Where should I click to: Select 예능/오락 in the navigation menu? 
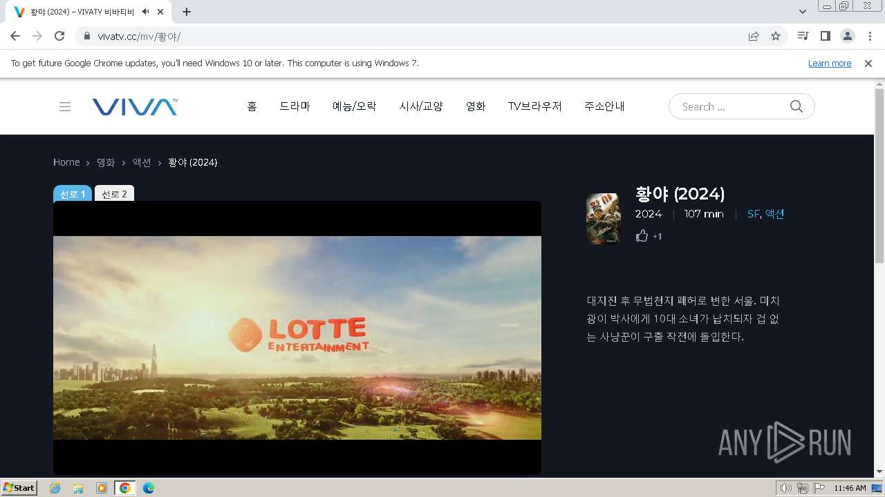pos(355,106)
